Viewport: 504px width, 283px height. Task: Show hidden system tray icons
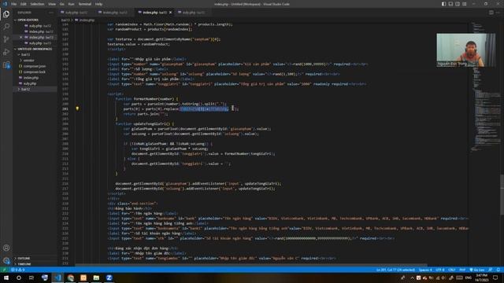[x=412, y=277]
